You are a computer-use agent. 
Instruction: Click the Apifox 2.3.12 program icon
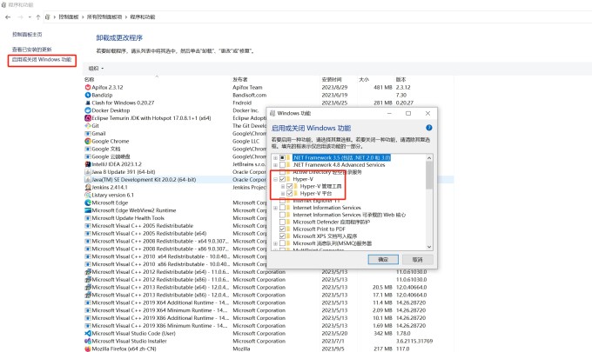(x=88, y=87)
